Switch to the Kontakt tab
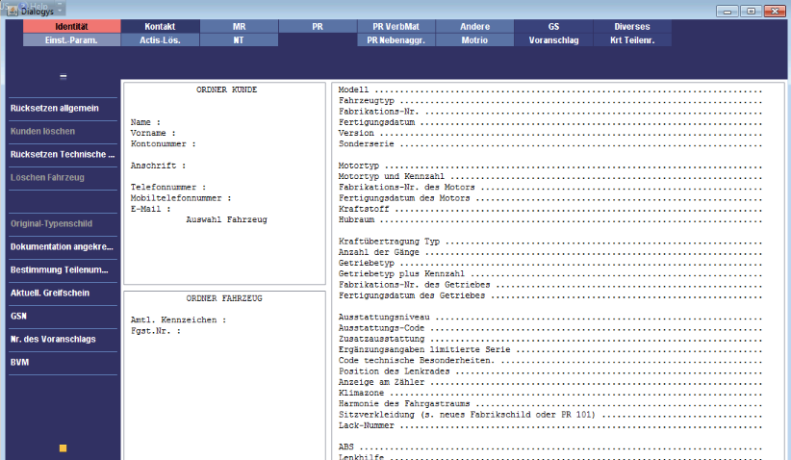This screenshot has height=460, width=791. click(160, 27)
